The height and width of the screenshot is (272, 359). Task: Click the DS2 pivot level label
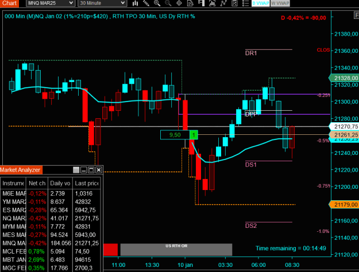click(251, 226)
